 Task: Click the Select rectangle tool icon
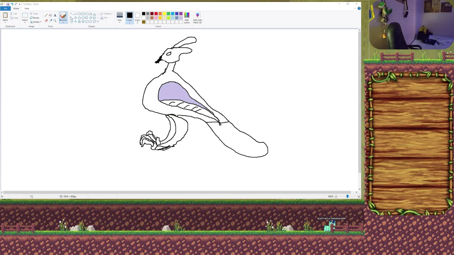click(25, 15)
